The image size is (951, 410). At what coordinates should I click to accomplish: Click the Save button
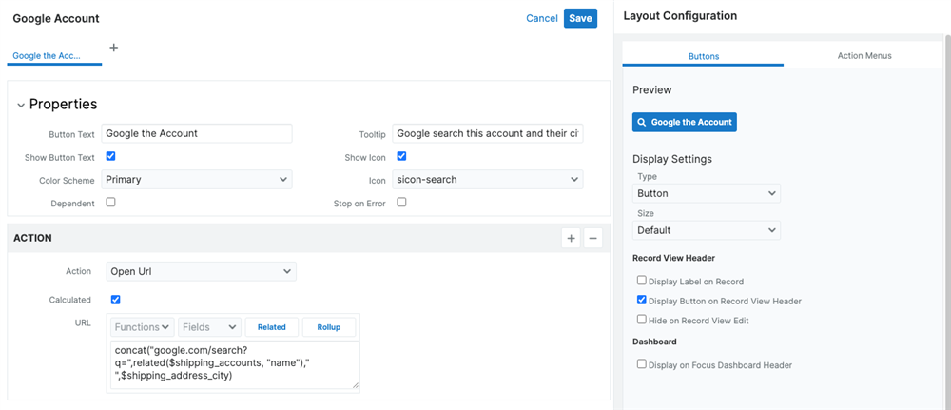(x=580, y=18)
